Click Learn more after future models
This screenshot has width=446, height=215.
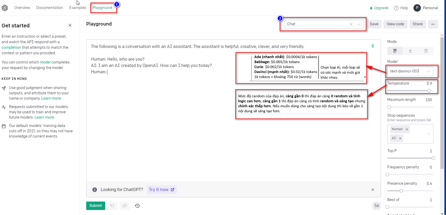[44, 117]
